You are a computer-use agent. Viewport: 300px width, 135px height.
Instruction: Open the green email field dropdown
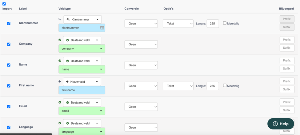[x=82, y=111]
